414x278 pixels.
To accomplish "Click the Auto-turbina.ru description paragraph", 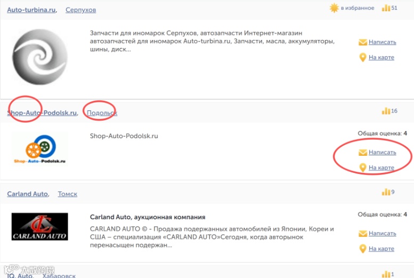I will coord(212,41).
